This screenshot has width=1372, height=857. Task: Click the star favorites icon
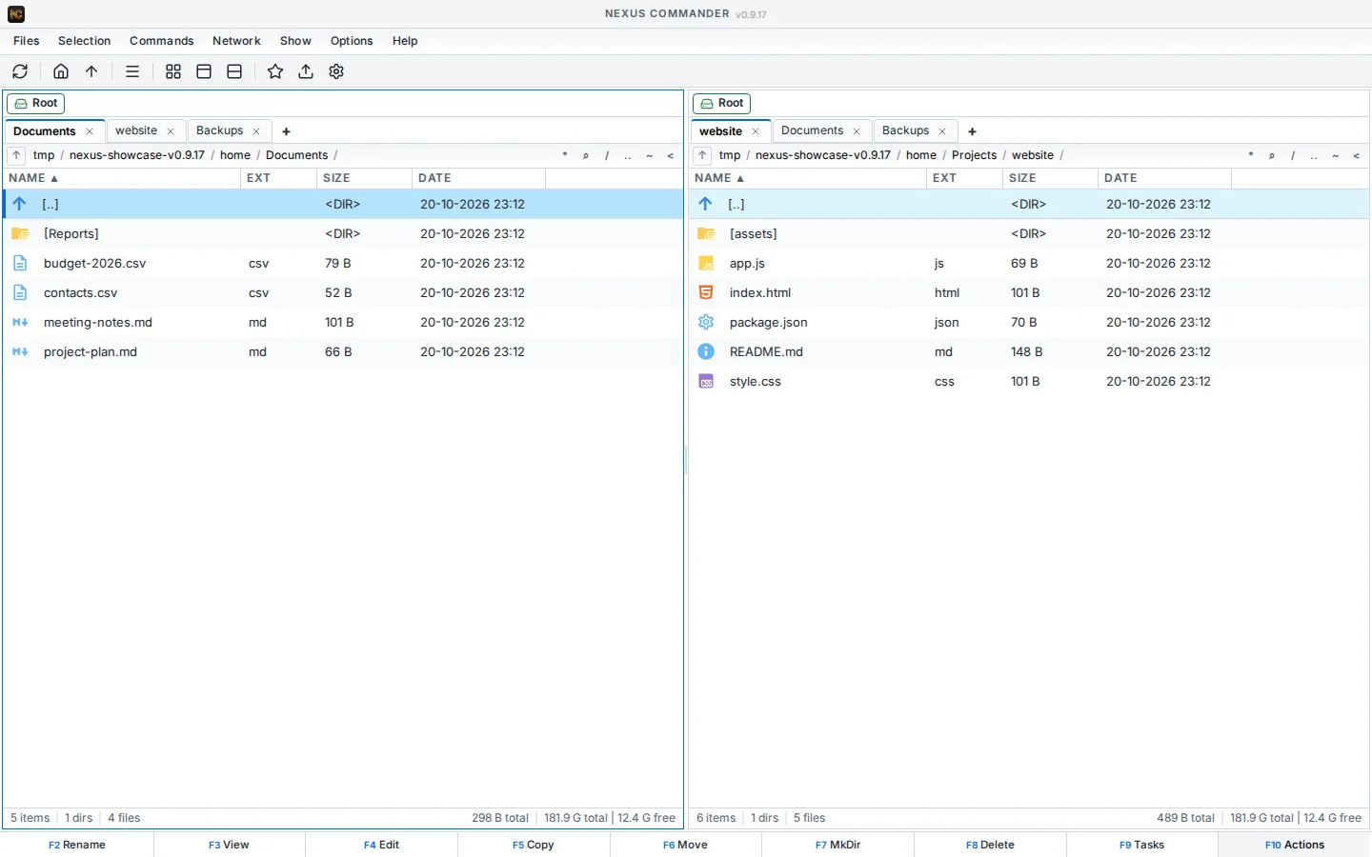pos(275,71)
